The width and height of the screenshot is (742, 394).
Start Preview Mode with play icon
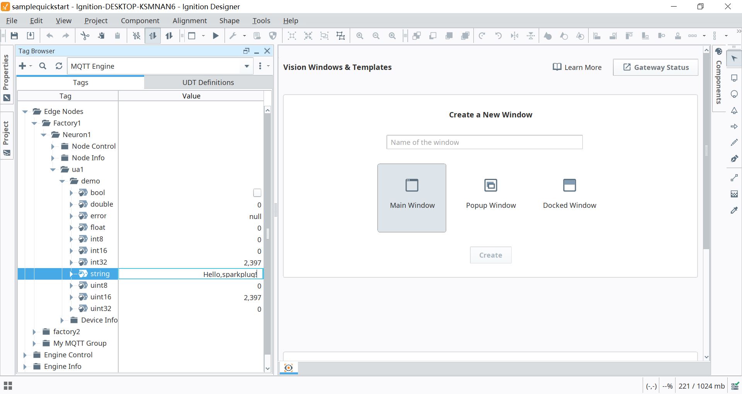click(x=216, y=36)
